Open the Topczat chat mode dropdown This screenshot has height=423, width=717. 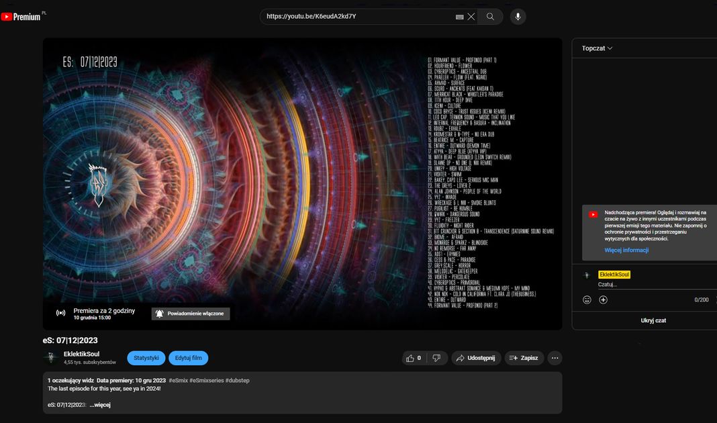(597, 48)
